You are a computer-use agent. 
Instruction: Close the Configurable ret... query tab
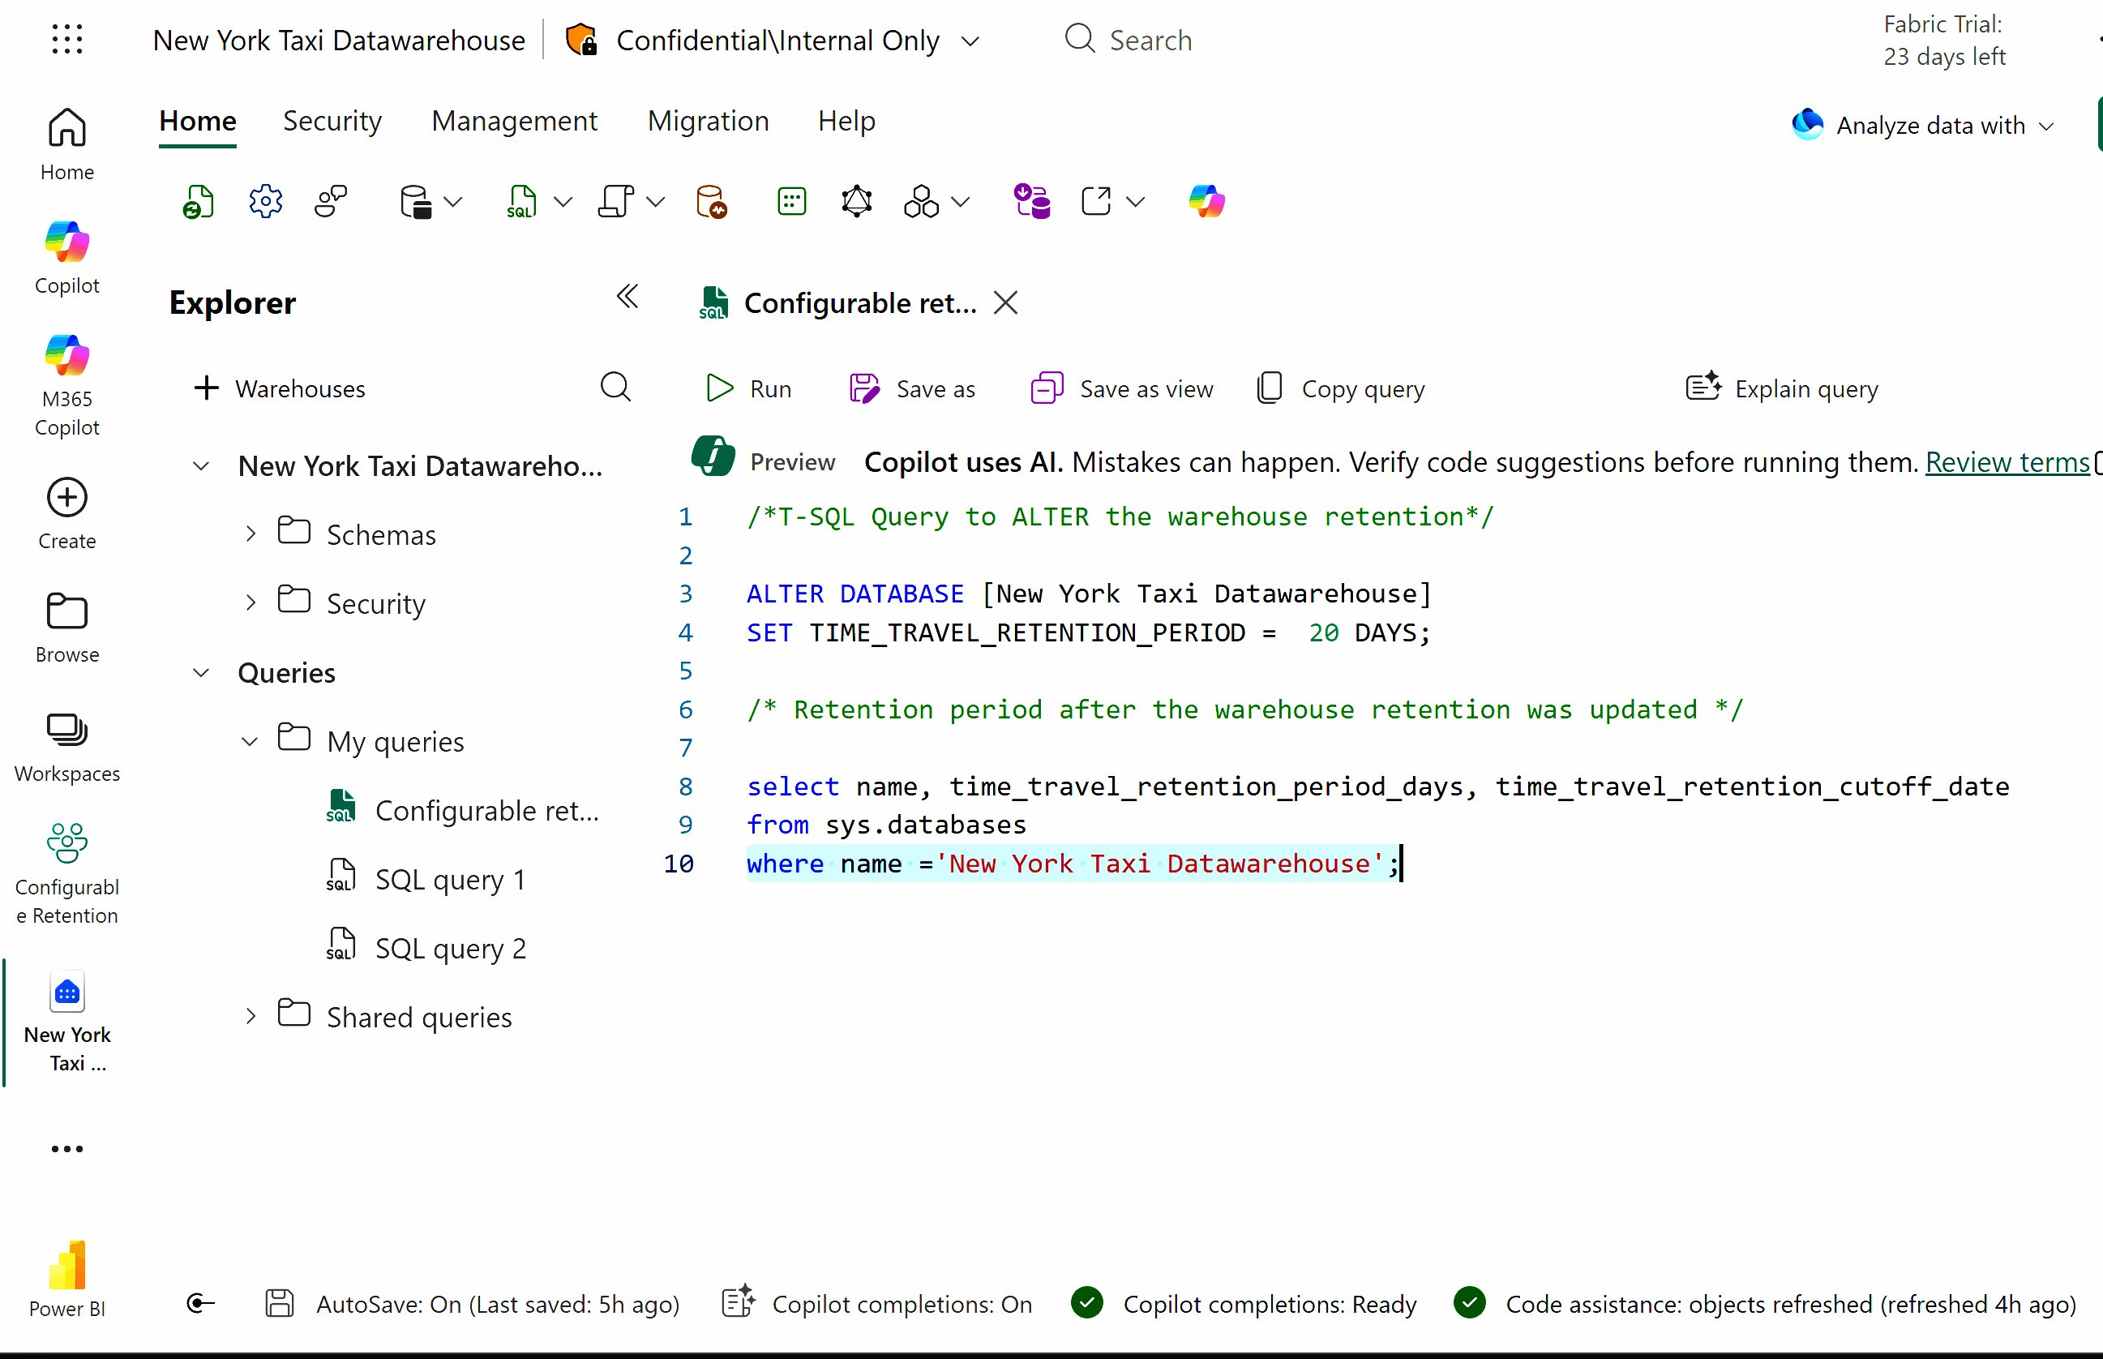click(x=1005, y=302)
